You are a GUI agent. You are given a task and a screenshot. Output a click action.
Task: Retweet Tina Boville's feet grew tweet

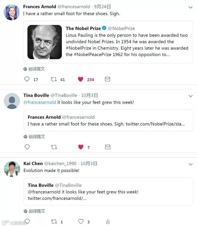click(54, 147)
